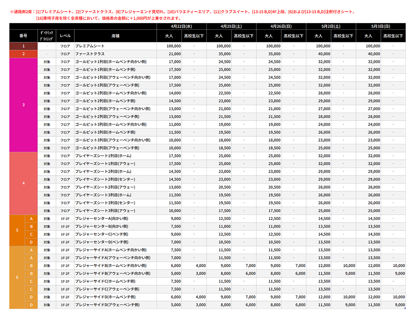Screen dimensions: 415x316
Task: Click the 4月26日(日) date header
Action: pos(281,27)
